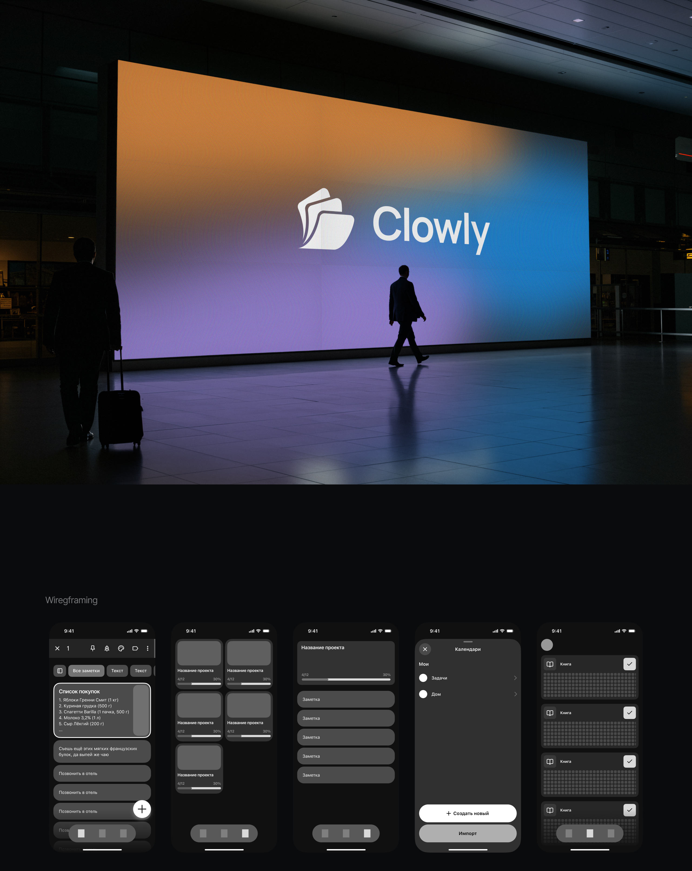The image size is (692, 871).
Task: Uncheck the third Книга card checkbox
Action: tap(629, 761)
